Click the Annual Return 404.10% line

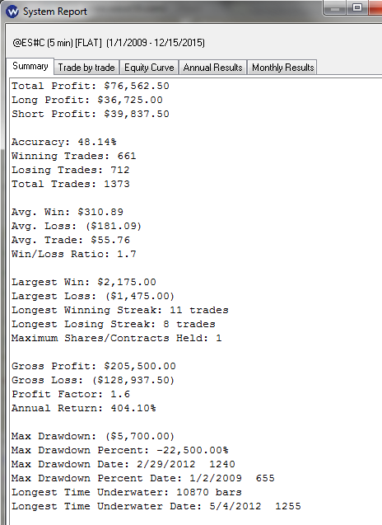(84, 408)
